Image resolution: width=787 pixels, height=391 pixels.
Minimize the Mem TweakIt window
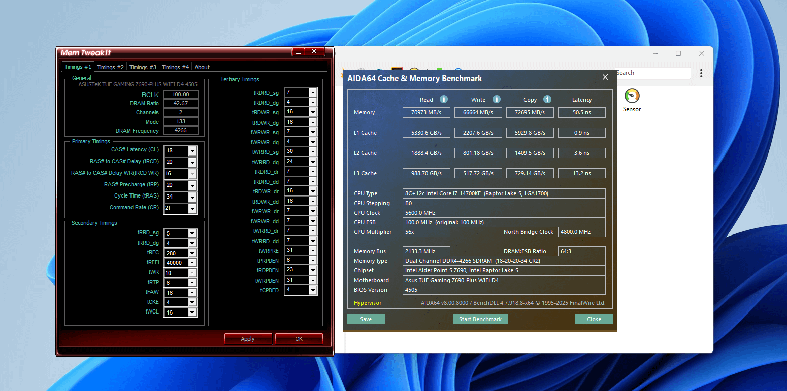pyautogui.click(x=299, y=52)
